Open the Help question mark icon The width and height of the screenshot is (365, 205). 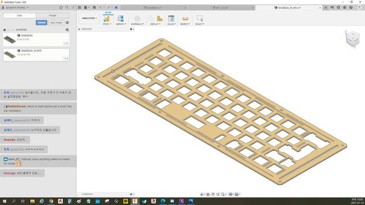tap(351, 7)
